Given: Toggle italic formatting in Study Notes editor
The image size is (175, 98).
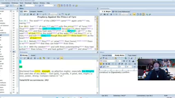Looking at the screenshot, I should (127, 61).
